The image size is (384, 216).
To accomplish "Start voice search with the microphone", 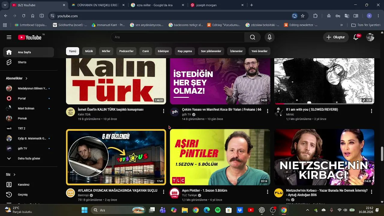I will click(x=269, y=37).
